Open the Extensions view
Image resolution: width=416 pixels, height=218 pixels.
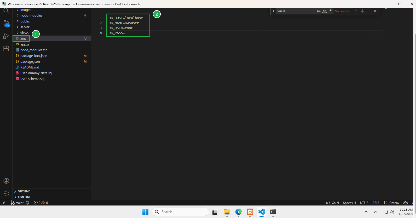point(6,49)
